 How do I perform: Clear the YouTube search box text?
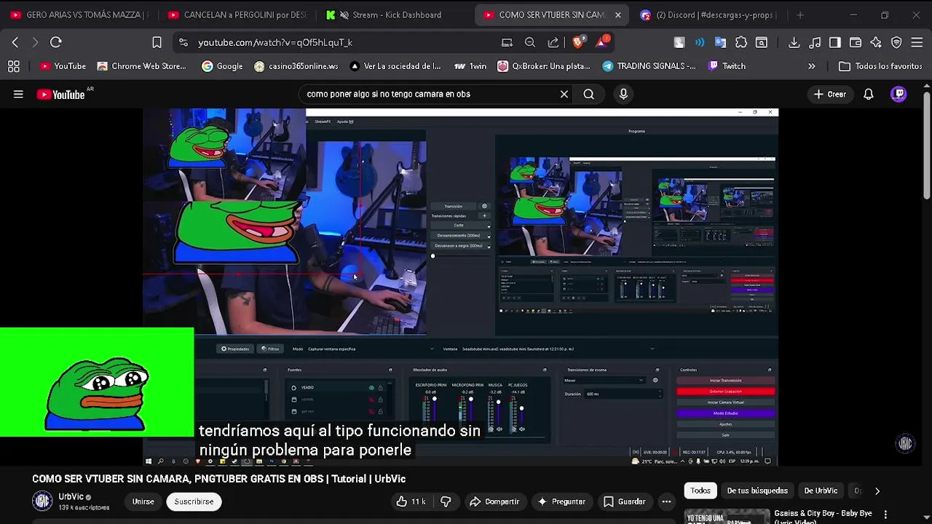coord(564,94)
